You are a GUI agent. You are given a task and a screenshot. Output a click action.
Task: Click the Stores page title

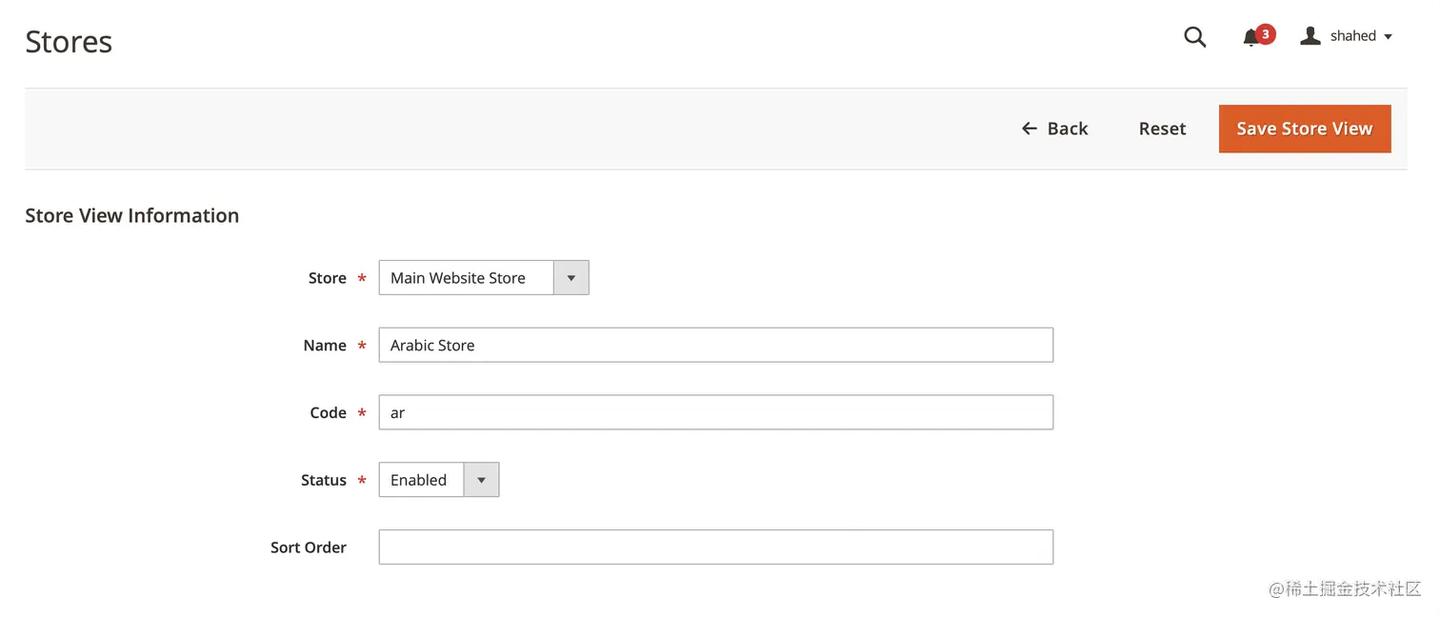click(x=68, y=41)
